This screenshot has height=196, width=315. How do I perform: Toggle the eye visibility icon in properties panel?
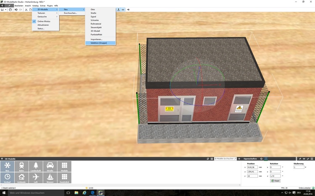tap(304, 159)
